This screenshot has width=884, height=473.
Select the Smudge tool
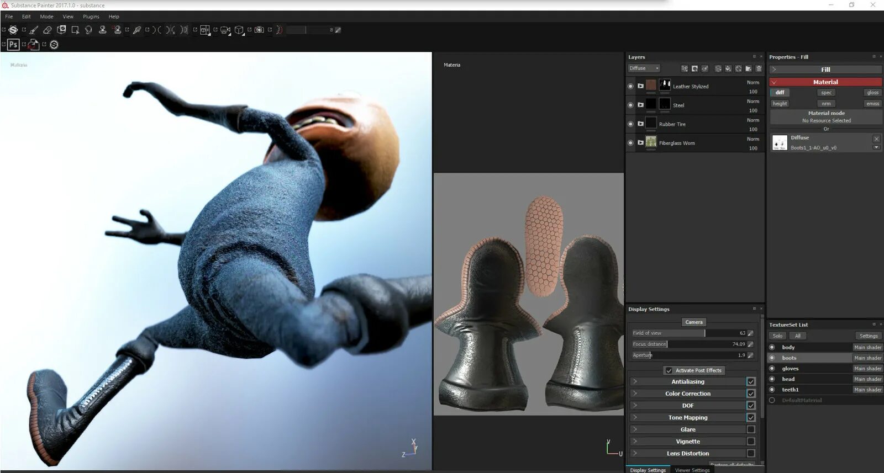point(88,30)
